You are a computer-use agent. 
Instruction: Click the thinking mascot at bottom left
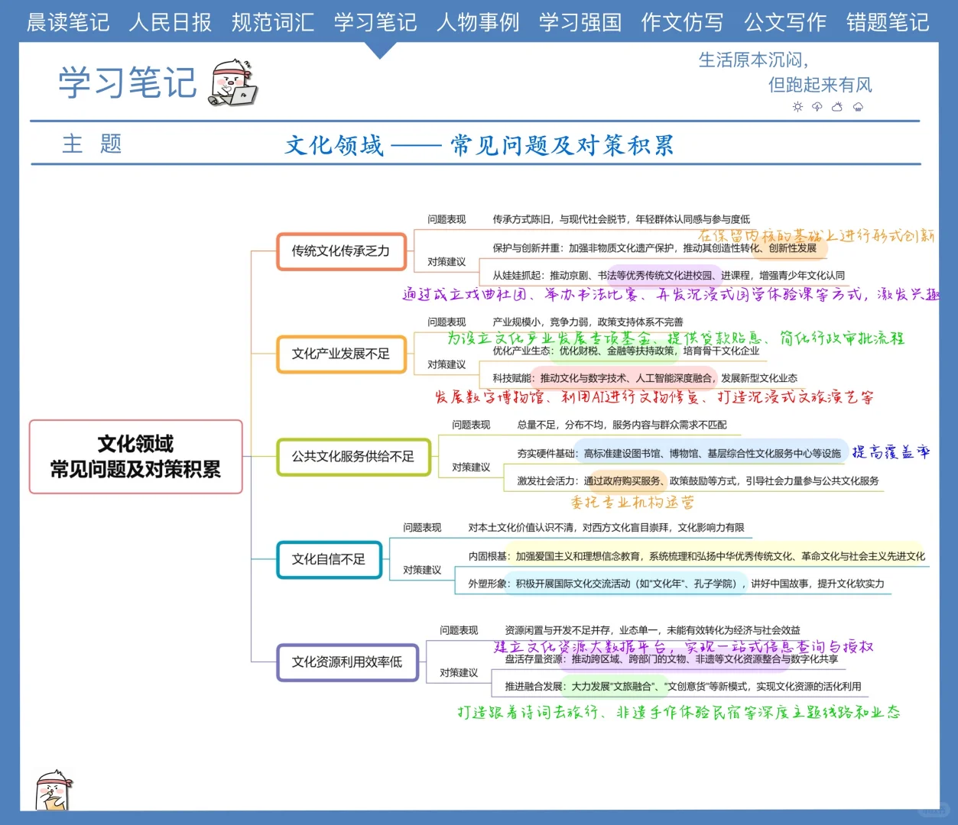[53, 792]
